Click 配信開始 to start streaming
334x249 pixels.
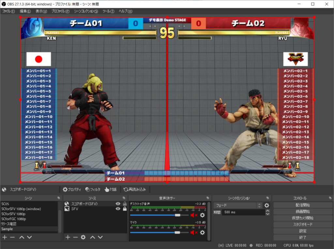303,205
